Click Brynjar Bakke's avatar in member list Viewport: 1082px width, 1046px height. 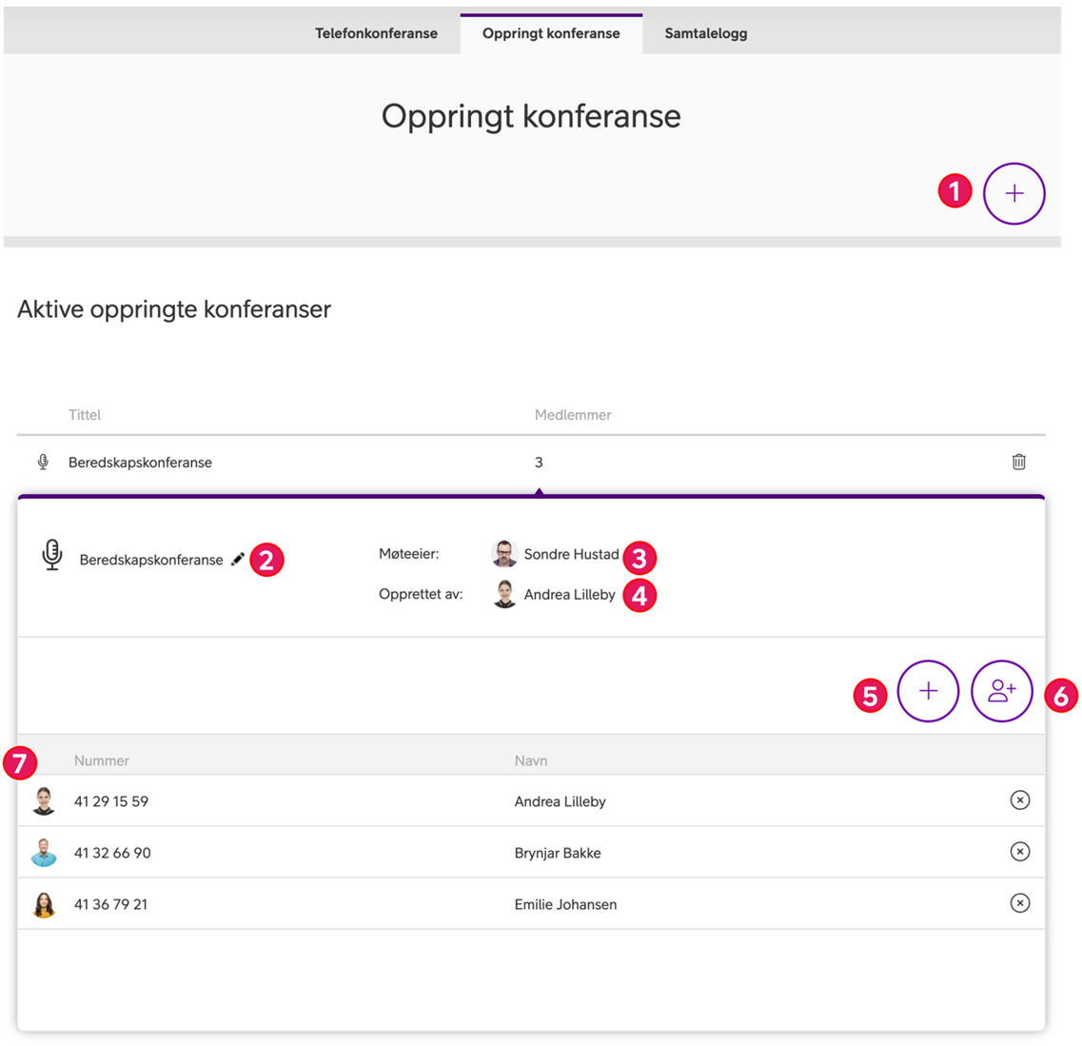point(44,852)
